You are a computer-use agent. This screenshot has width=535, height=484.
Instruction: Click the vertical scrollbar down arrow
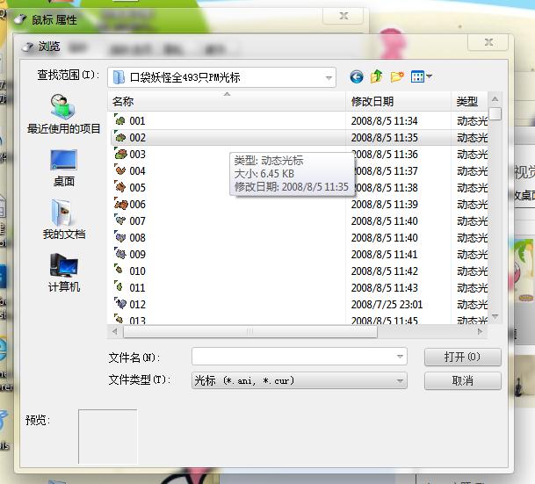pyautogui.click(x=495, y=316)
